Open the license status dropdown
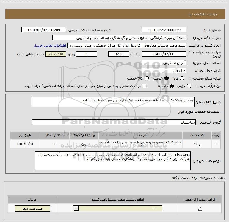229x222 pixels. click(118, 208)
